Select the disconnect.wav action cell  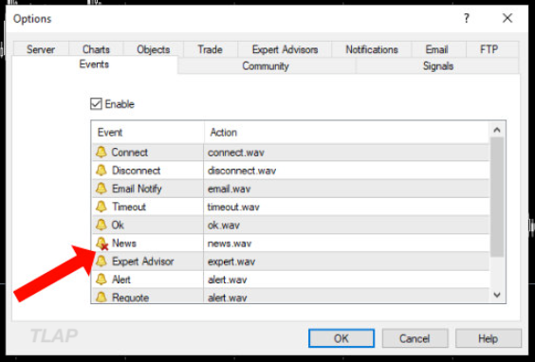[346, 171]
